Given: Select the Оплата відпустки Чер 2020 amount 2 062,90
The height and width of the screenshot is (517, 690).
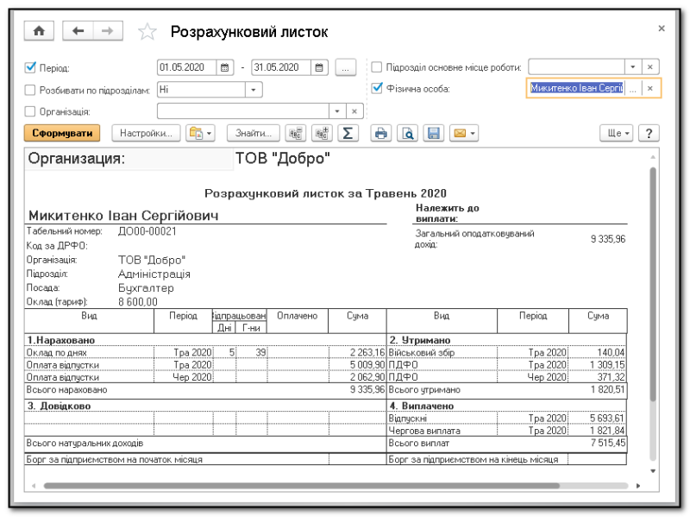Looking at the screenshot, I should tap(368, 377).
